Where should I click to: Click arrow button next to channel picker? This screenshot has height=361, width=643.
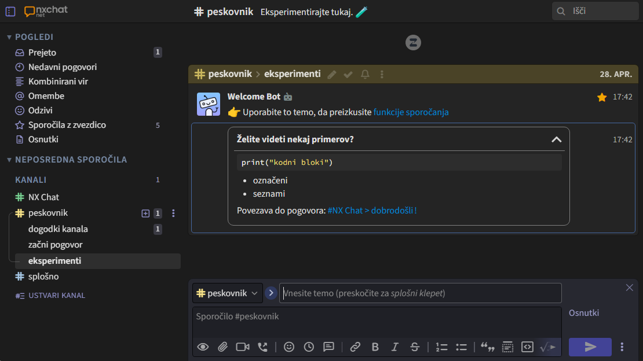[x=271, y=293]
